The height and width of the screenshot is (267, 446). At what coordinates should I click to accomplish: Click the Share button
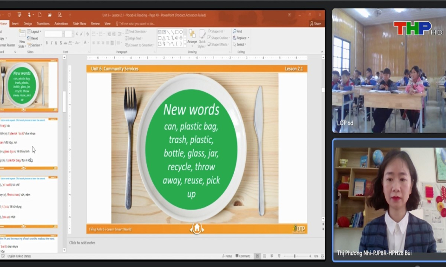click(315, 24)
